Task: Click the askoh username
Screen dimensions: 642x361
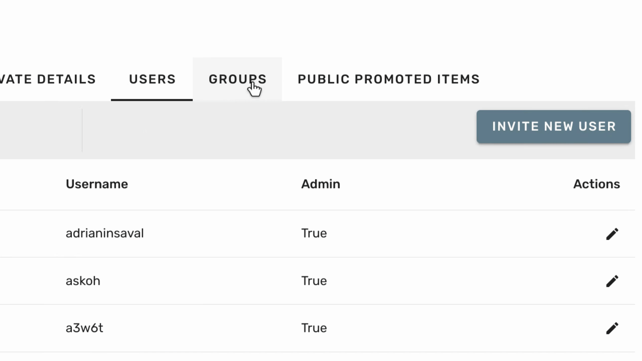Action: point(83,281)
